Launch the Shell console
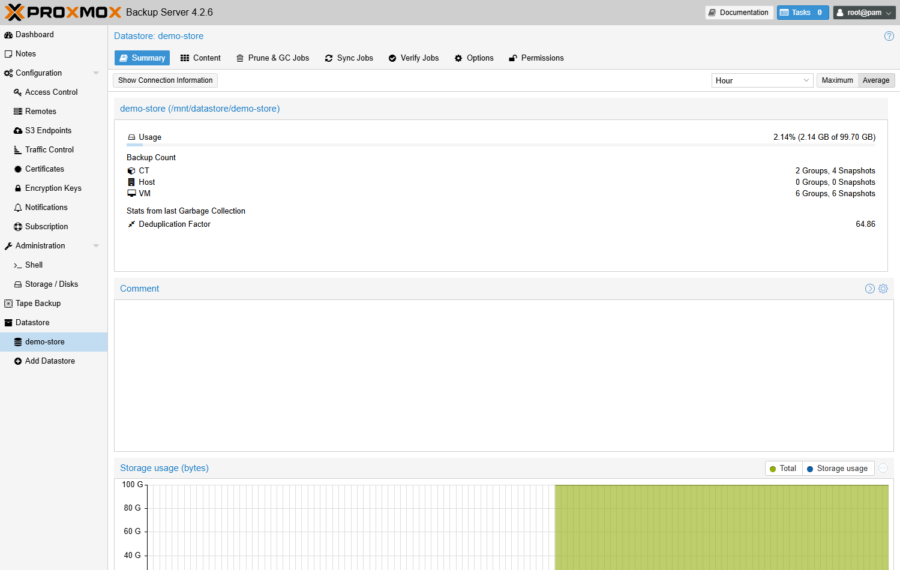 [x=53, y=265]
